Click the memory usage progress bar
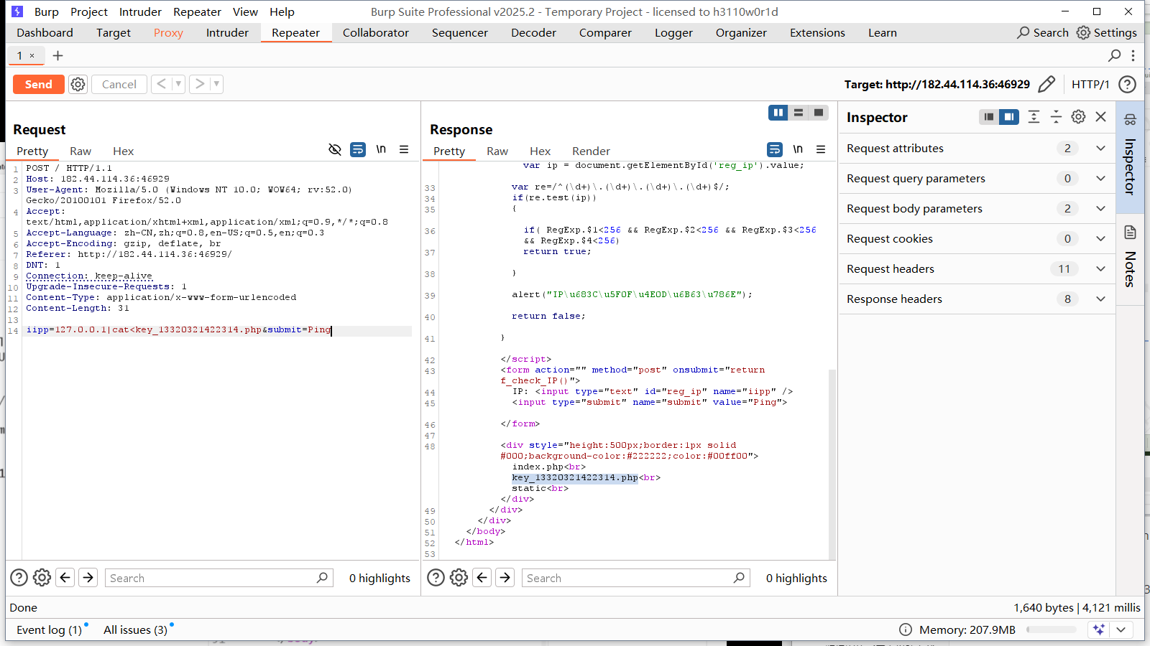This screenshot has width=1150, height=646. point(1052,629)
